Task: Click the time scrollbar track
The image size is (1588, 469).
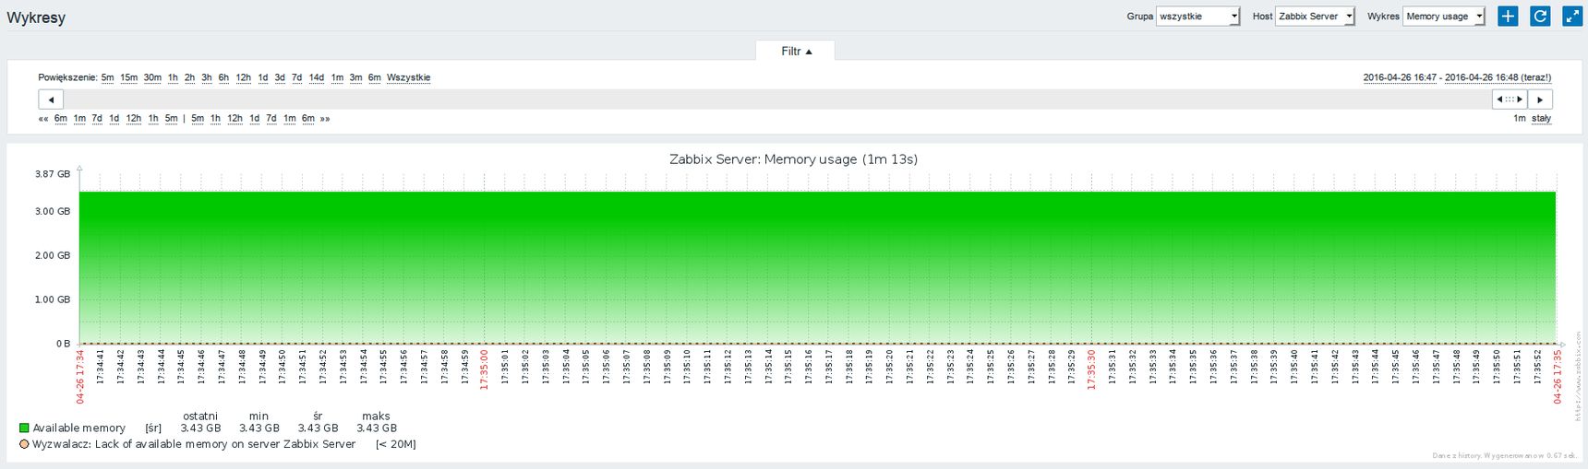Action: click(x=776, y=100)
